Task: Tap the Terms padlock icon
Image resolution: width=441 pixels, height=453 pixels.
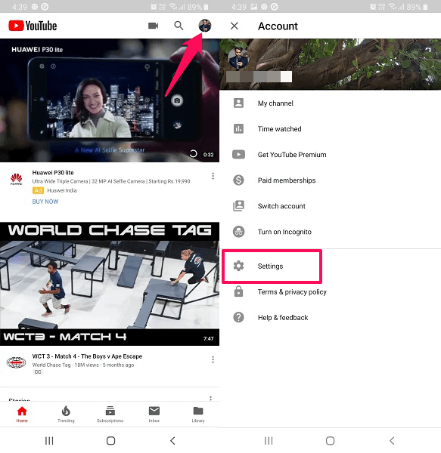Action: pos(238,291)
